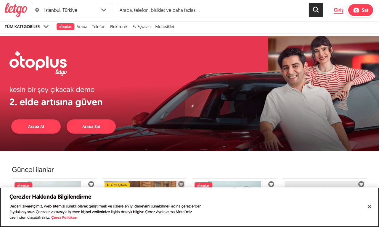Image resolution: width=379 pixels, height=227 pixels.
Task: Focus the search field for Araba, telefon, bisiklet
Action: [x=213, y=10]
